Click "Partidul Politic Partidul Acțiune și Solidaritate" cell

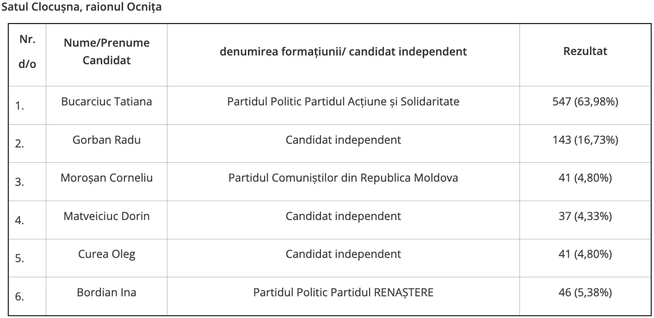pos(343,102)
